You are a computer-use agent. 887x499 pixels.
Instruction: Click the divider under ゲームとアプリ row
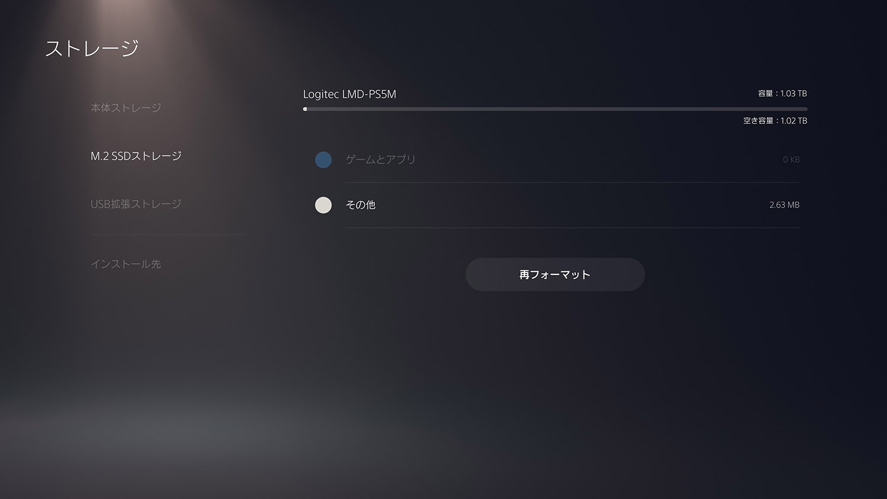(x=573, y=182)
